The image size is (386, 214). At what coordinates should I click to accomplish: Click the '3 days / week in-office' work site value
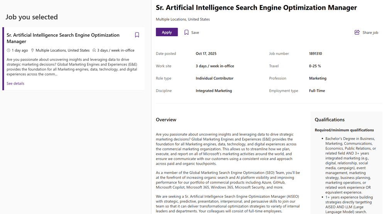(x=215, y=66)
